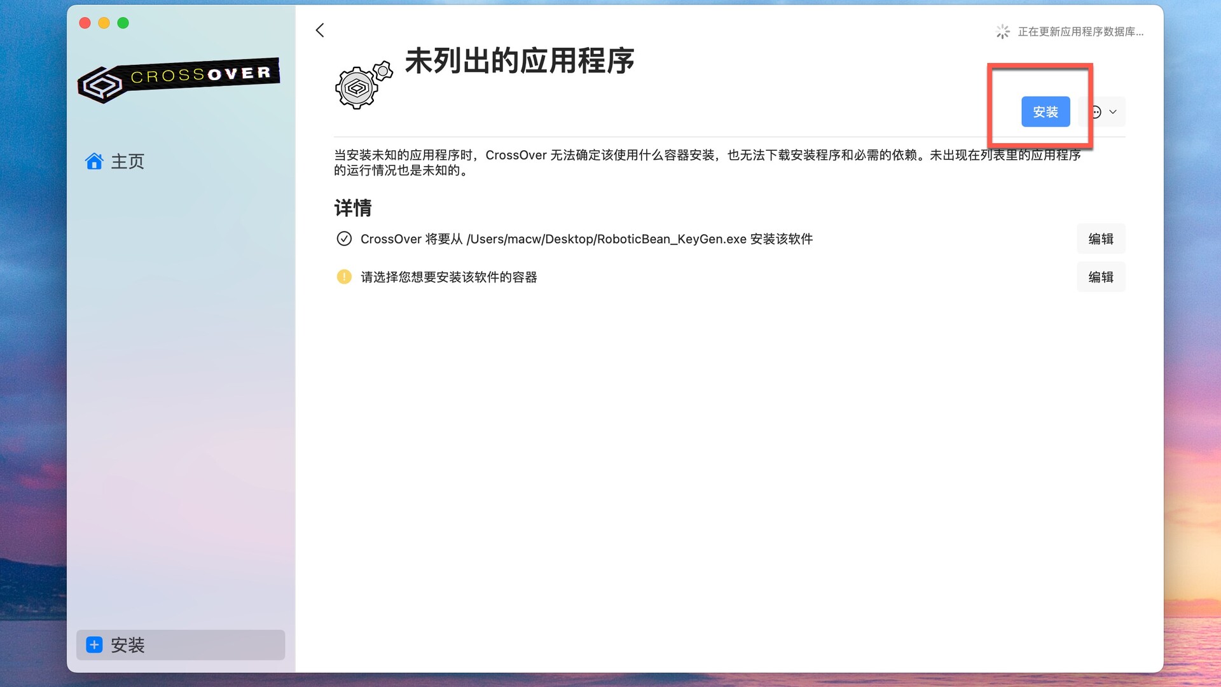Open 主页 home in the sidebar

coord(115,162)
